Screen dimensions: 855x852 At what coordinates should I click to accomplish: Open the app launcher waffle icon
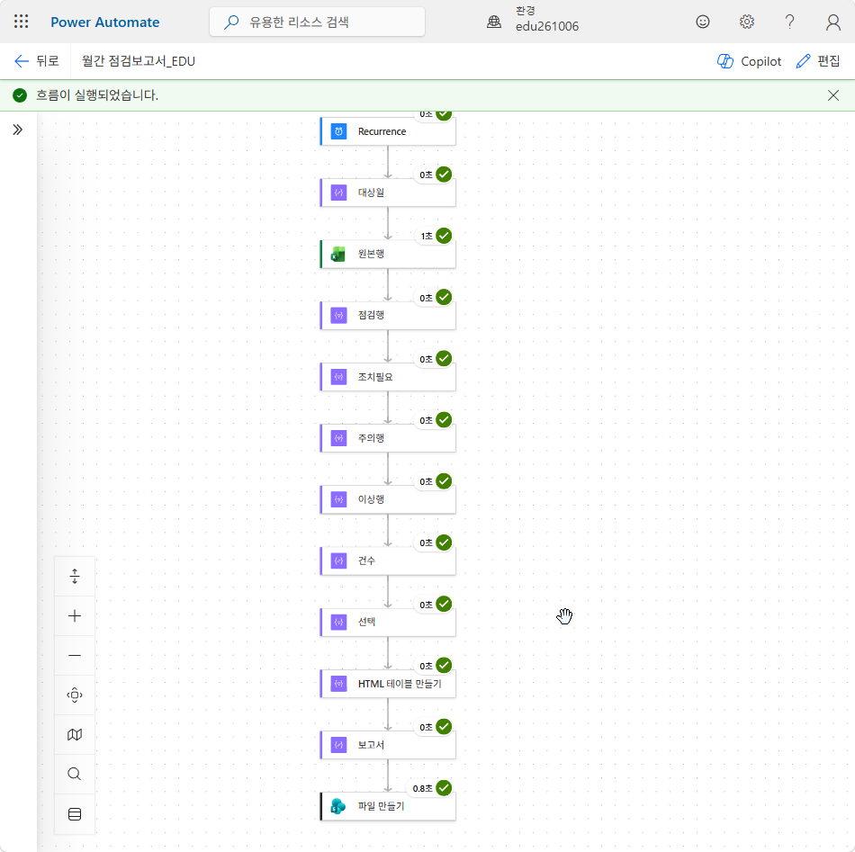click(22, 22)
